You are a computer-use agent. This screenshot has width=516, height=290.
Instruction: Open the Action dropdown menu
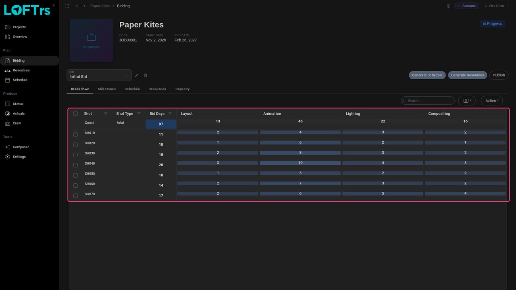[492, 101]
